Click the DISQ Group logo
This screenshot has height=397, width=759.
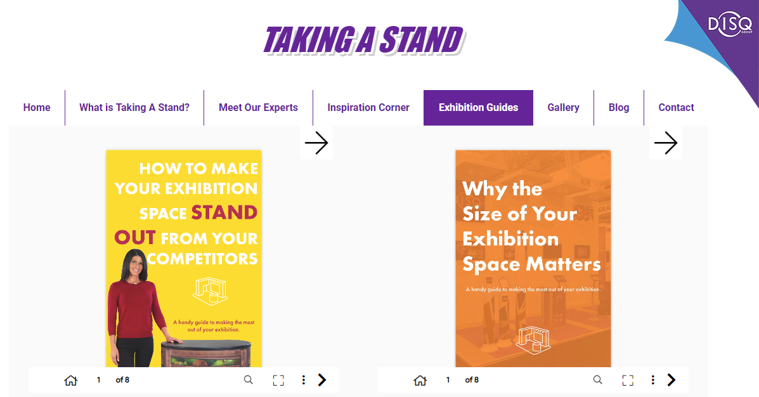[730, 26]
